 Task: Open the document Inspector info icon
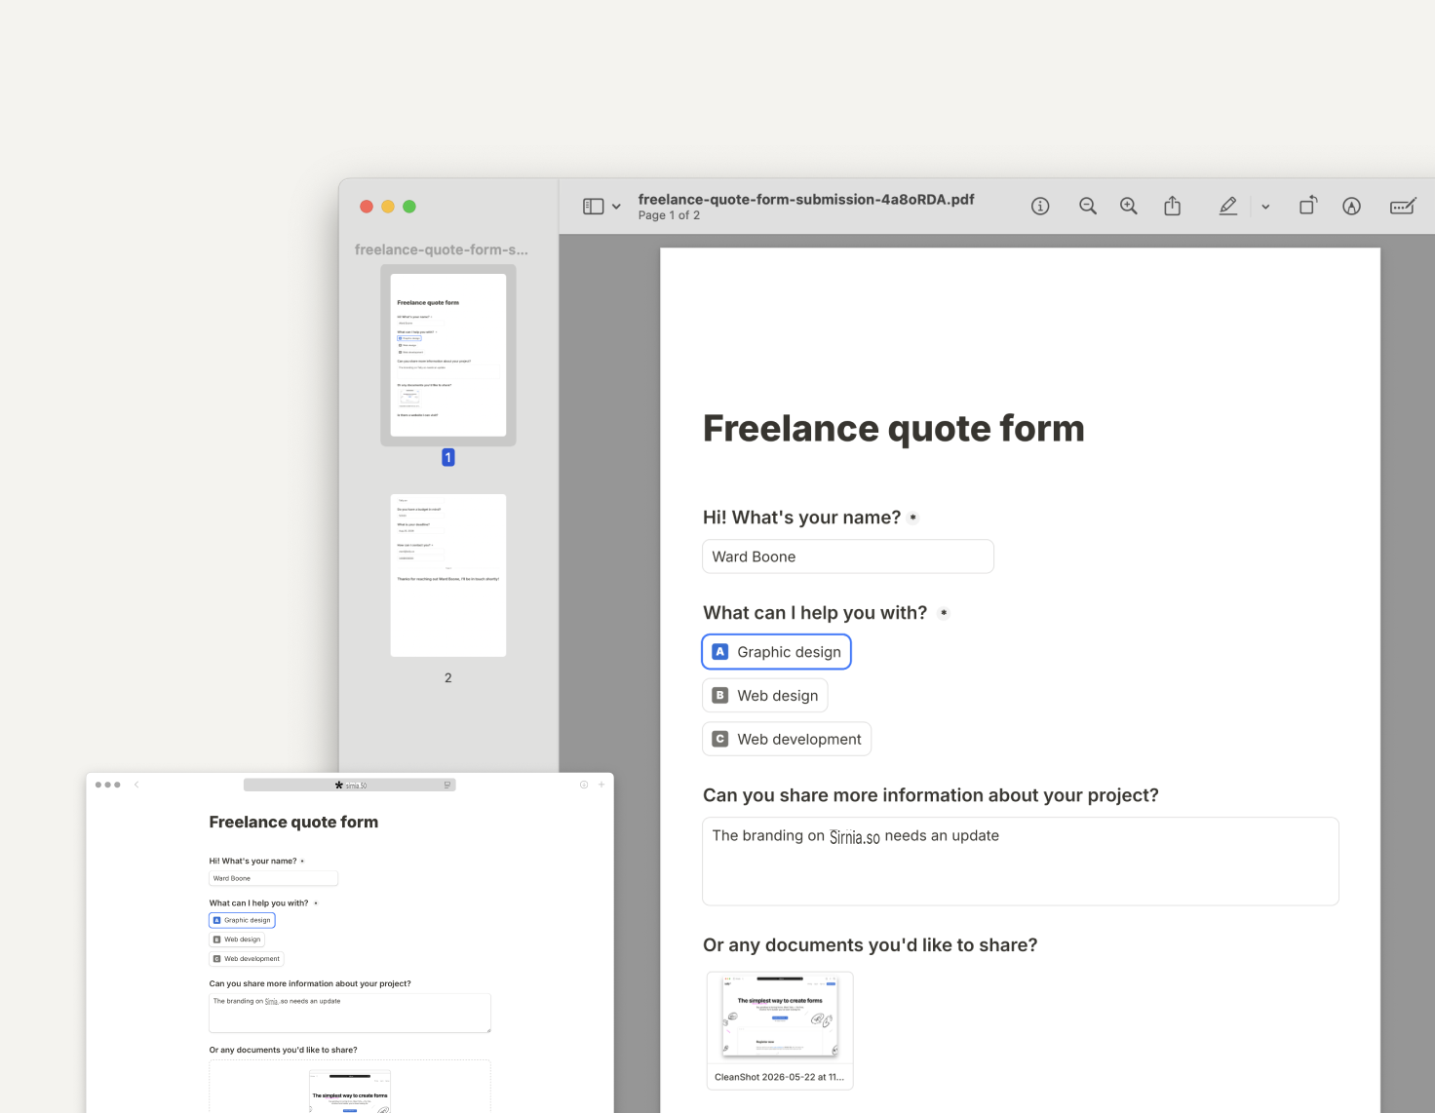pyautogui.click(x=1040, y=206)
